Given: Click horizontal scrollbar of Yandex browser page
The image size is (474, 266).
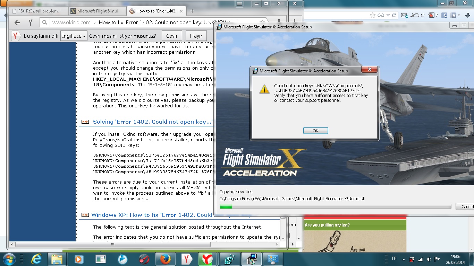Looking at the screenshot, I should point(113,245).
